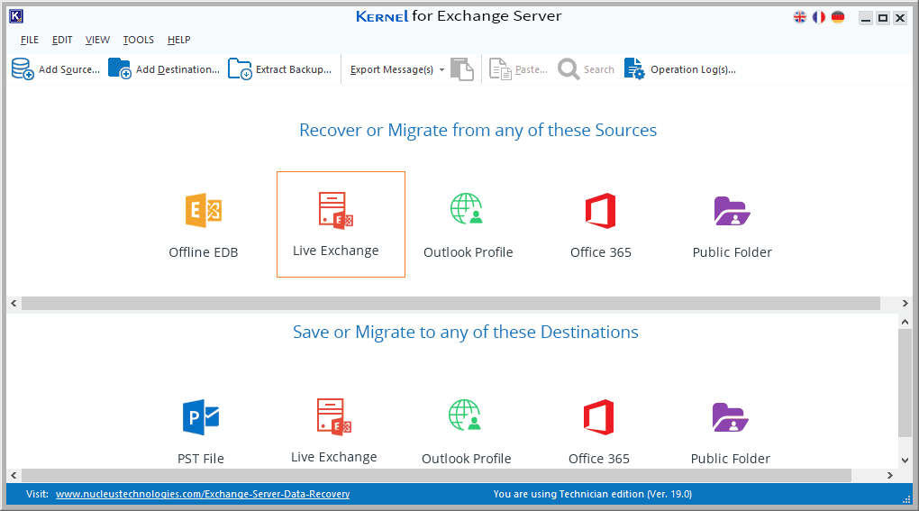The height and width of the screenshot is (511, 919).
Task: Click the Search toolbar label
Action: click(x=599, y=69)
